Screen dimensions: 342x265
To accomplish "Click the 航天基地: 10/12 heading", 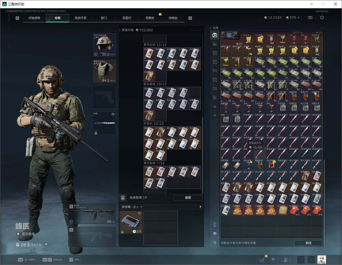I will pos(155,84).
